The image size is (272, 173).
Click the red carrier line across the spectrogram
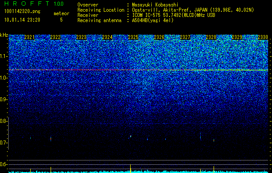click(138, 70)
